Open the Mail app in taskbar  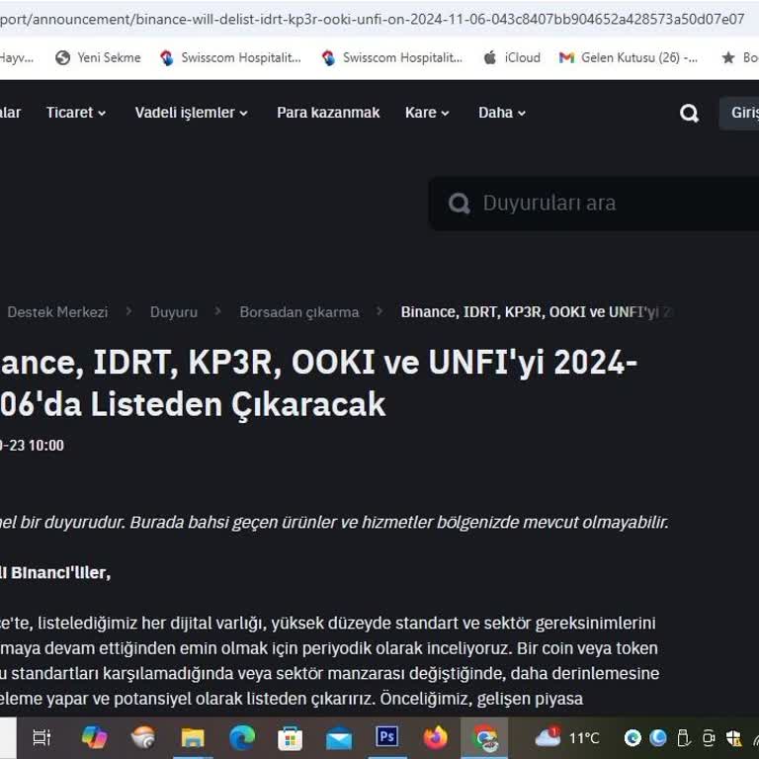(339, 739)
